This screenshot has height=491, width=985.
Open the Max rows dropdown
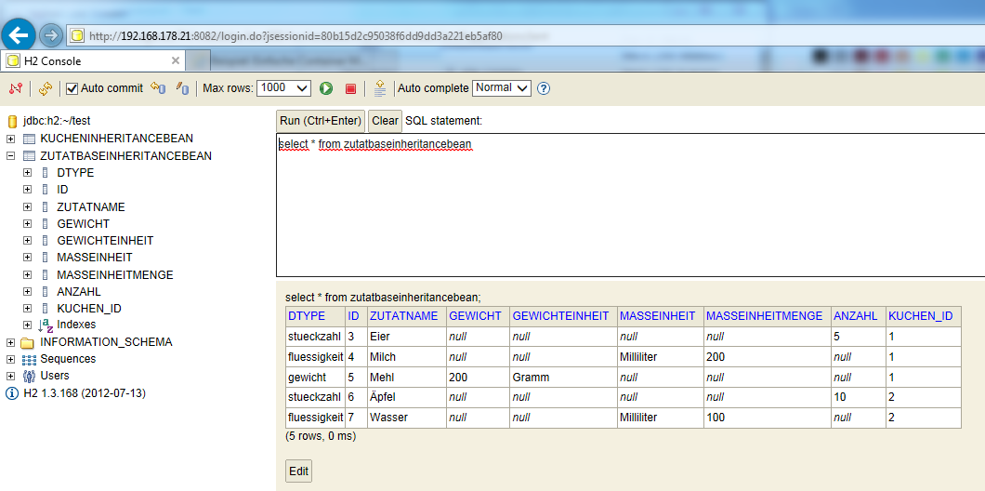284,88
